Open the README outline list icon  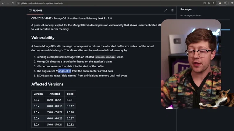172,10
